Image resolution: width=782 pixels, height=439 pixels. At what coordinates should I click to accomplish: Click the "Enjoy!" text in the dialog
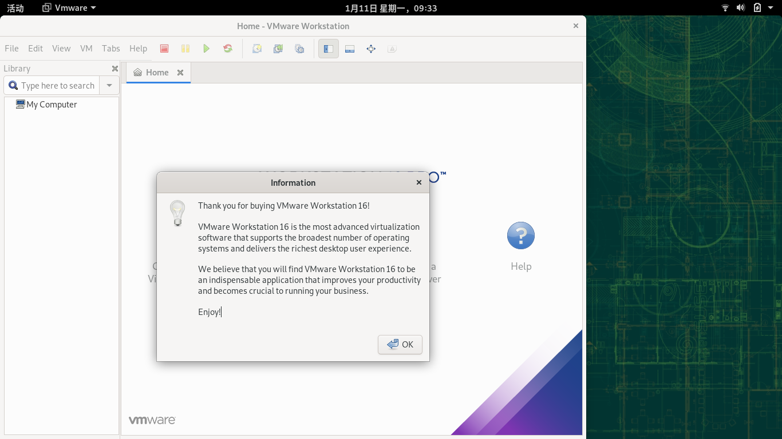pos(210,312)
